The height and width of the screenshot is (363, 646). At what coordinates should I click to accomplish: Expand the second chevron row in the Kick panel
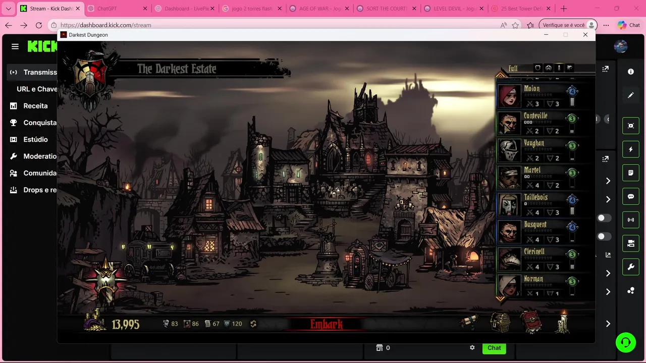(x=608, y=200)
